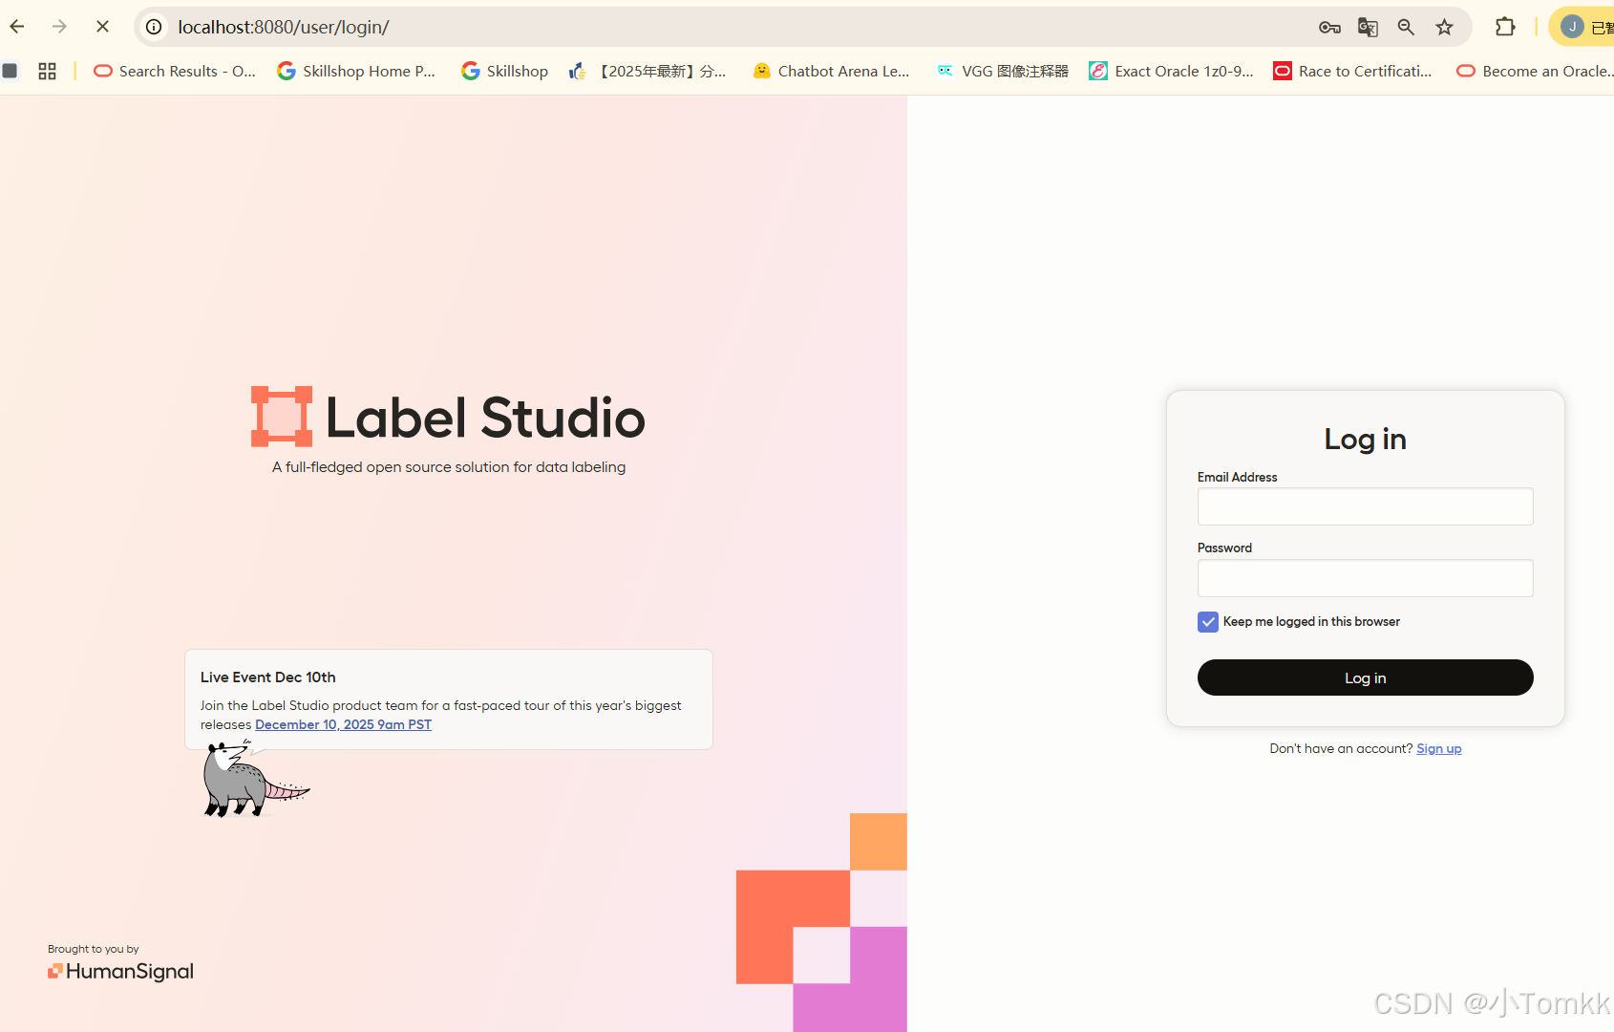The image size is (1614, 1032).
Task: Uncheck Keep me logged in checkbox
Action: (x=1208, y=622)
